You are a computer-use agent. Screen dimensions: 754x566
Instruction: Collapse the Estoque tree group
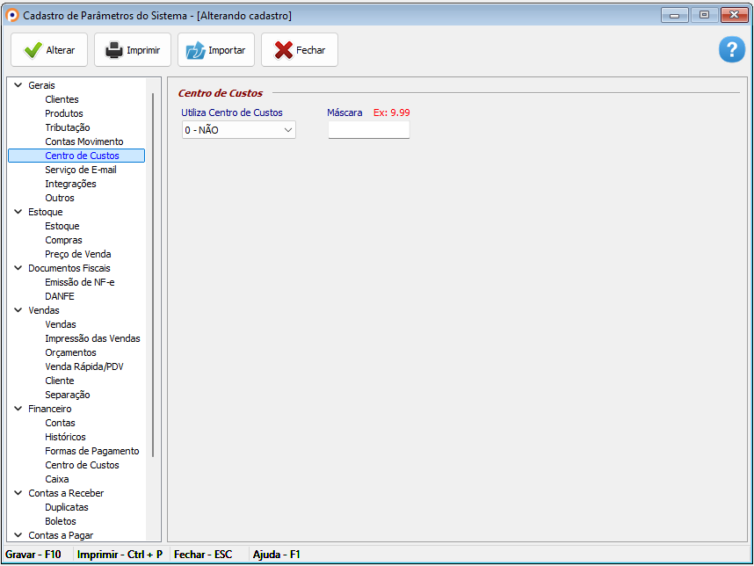(x=18, y=212)
